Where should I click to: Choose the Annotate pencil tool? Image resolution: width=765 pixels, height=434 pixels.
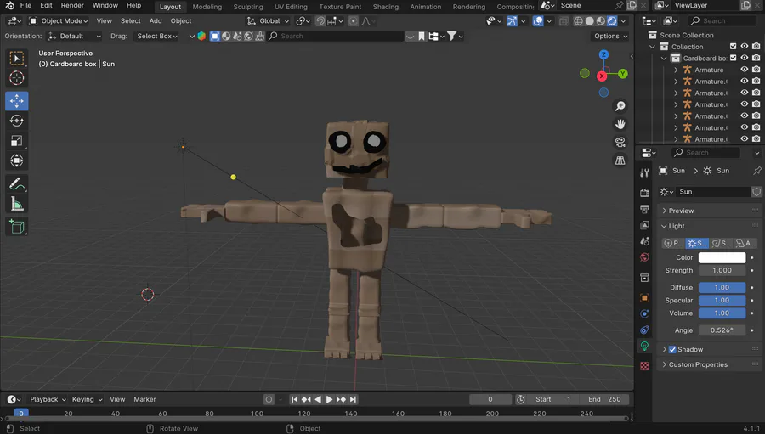click(17, 183)
